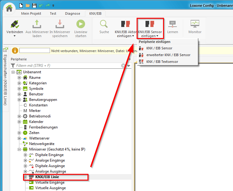Click the Filtern mit search field

[x=68, y=66]
